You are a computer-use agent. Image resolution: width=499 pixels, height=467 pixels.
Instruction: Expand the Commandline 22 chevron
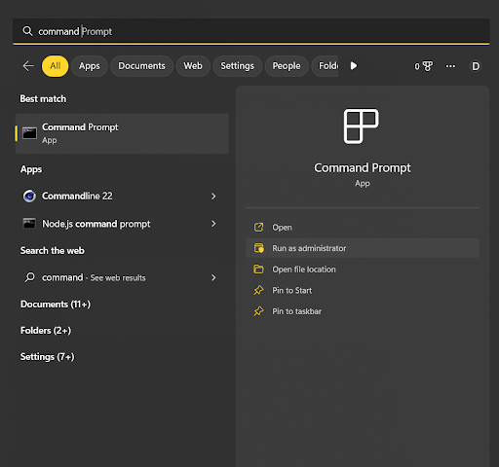point(213,197)
